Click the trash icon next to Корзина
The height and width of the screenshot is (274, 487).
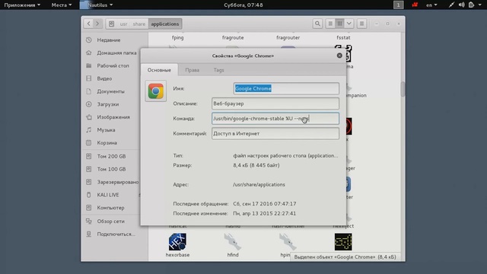pyautogui.click(x=89, y=143)
